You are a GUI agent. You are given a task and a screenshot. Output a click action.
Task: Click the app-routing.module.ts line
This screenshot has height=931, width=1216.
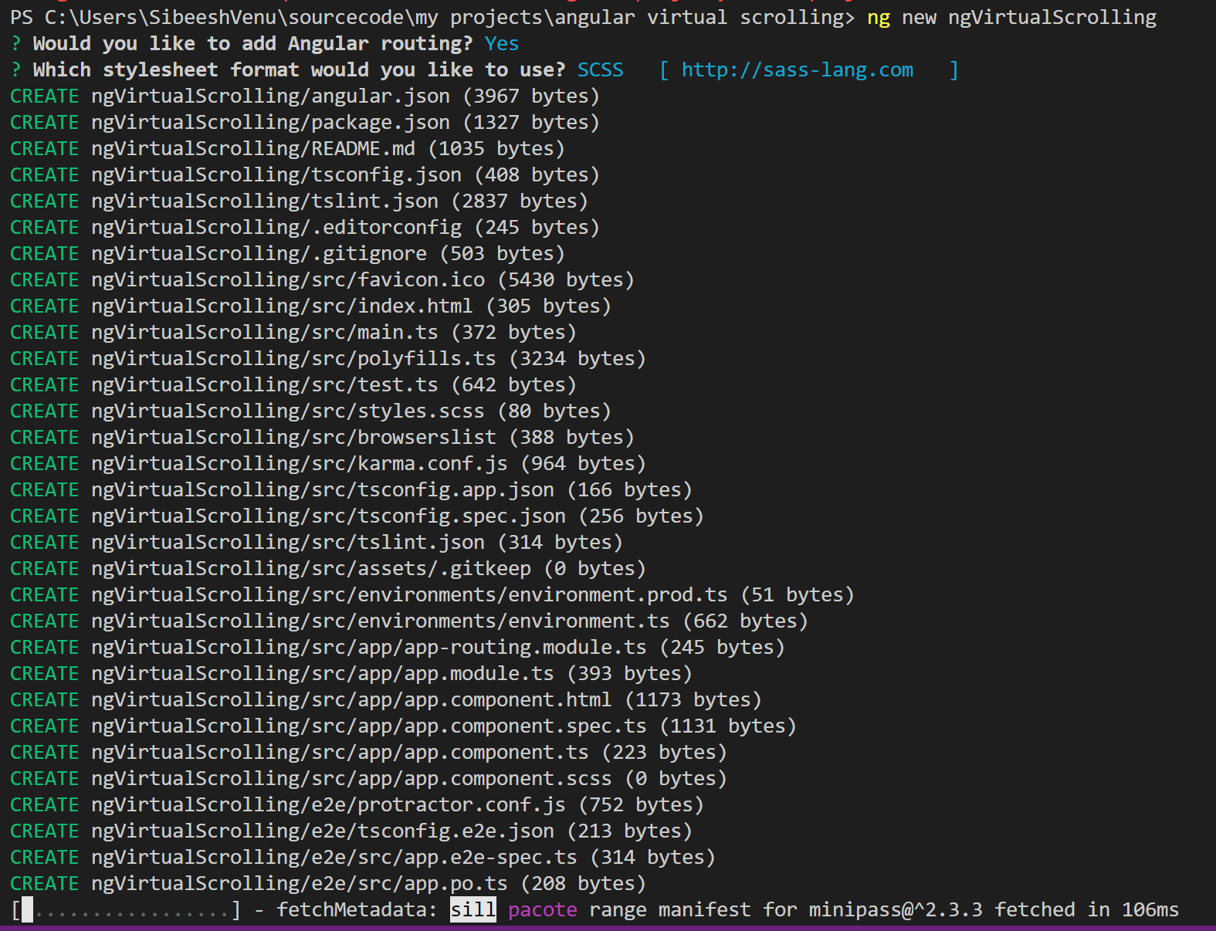pos(398,648)
